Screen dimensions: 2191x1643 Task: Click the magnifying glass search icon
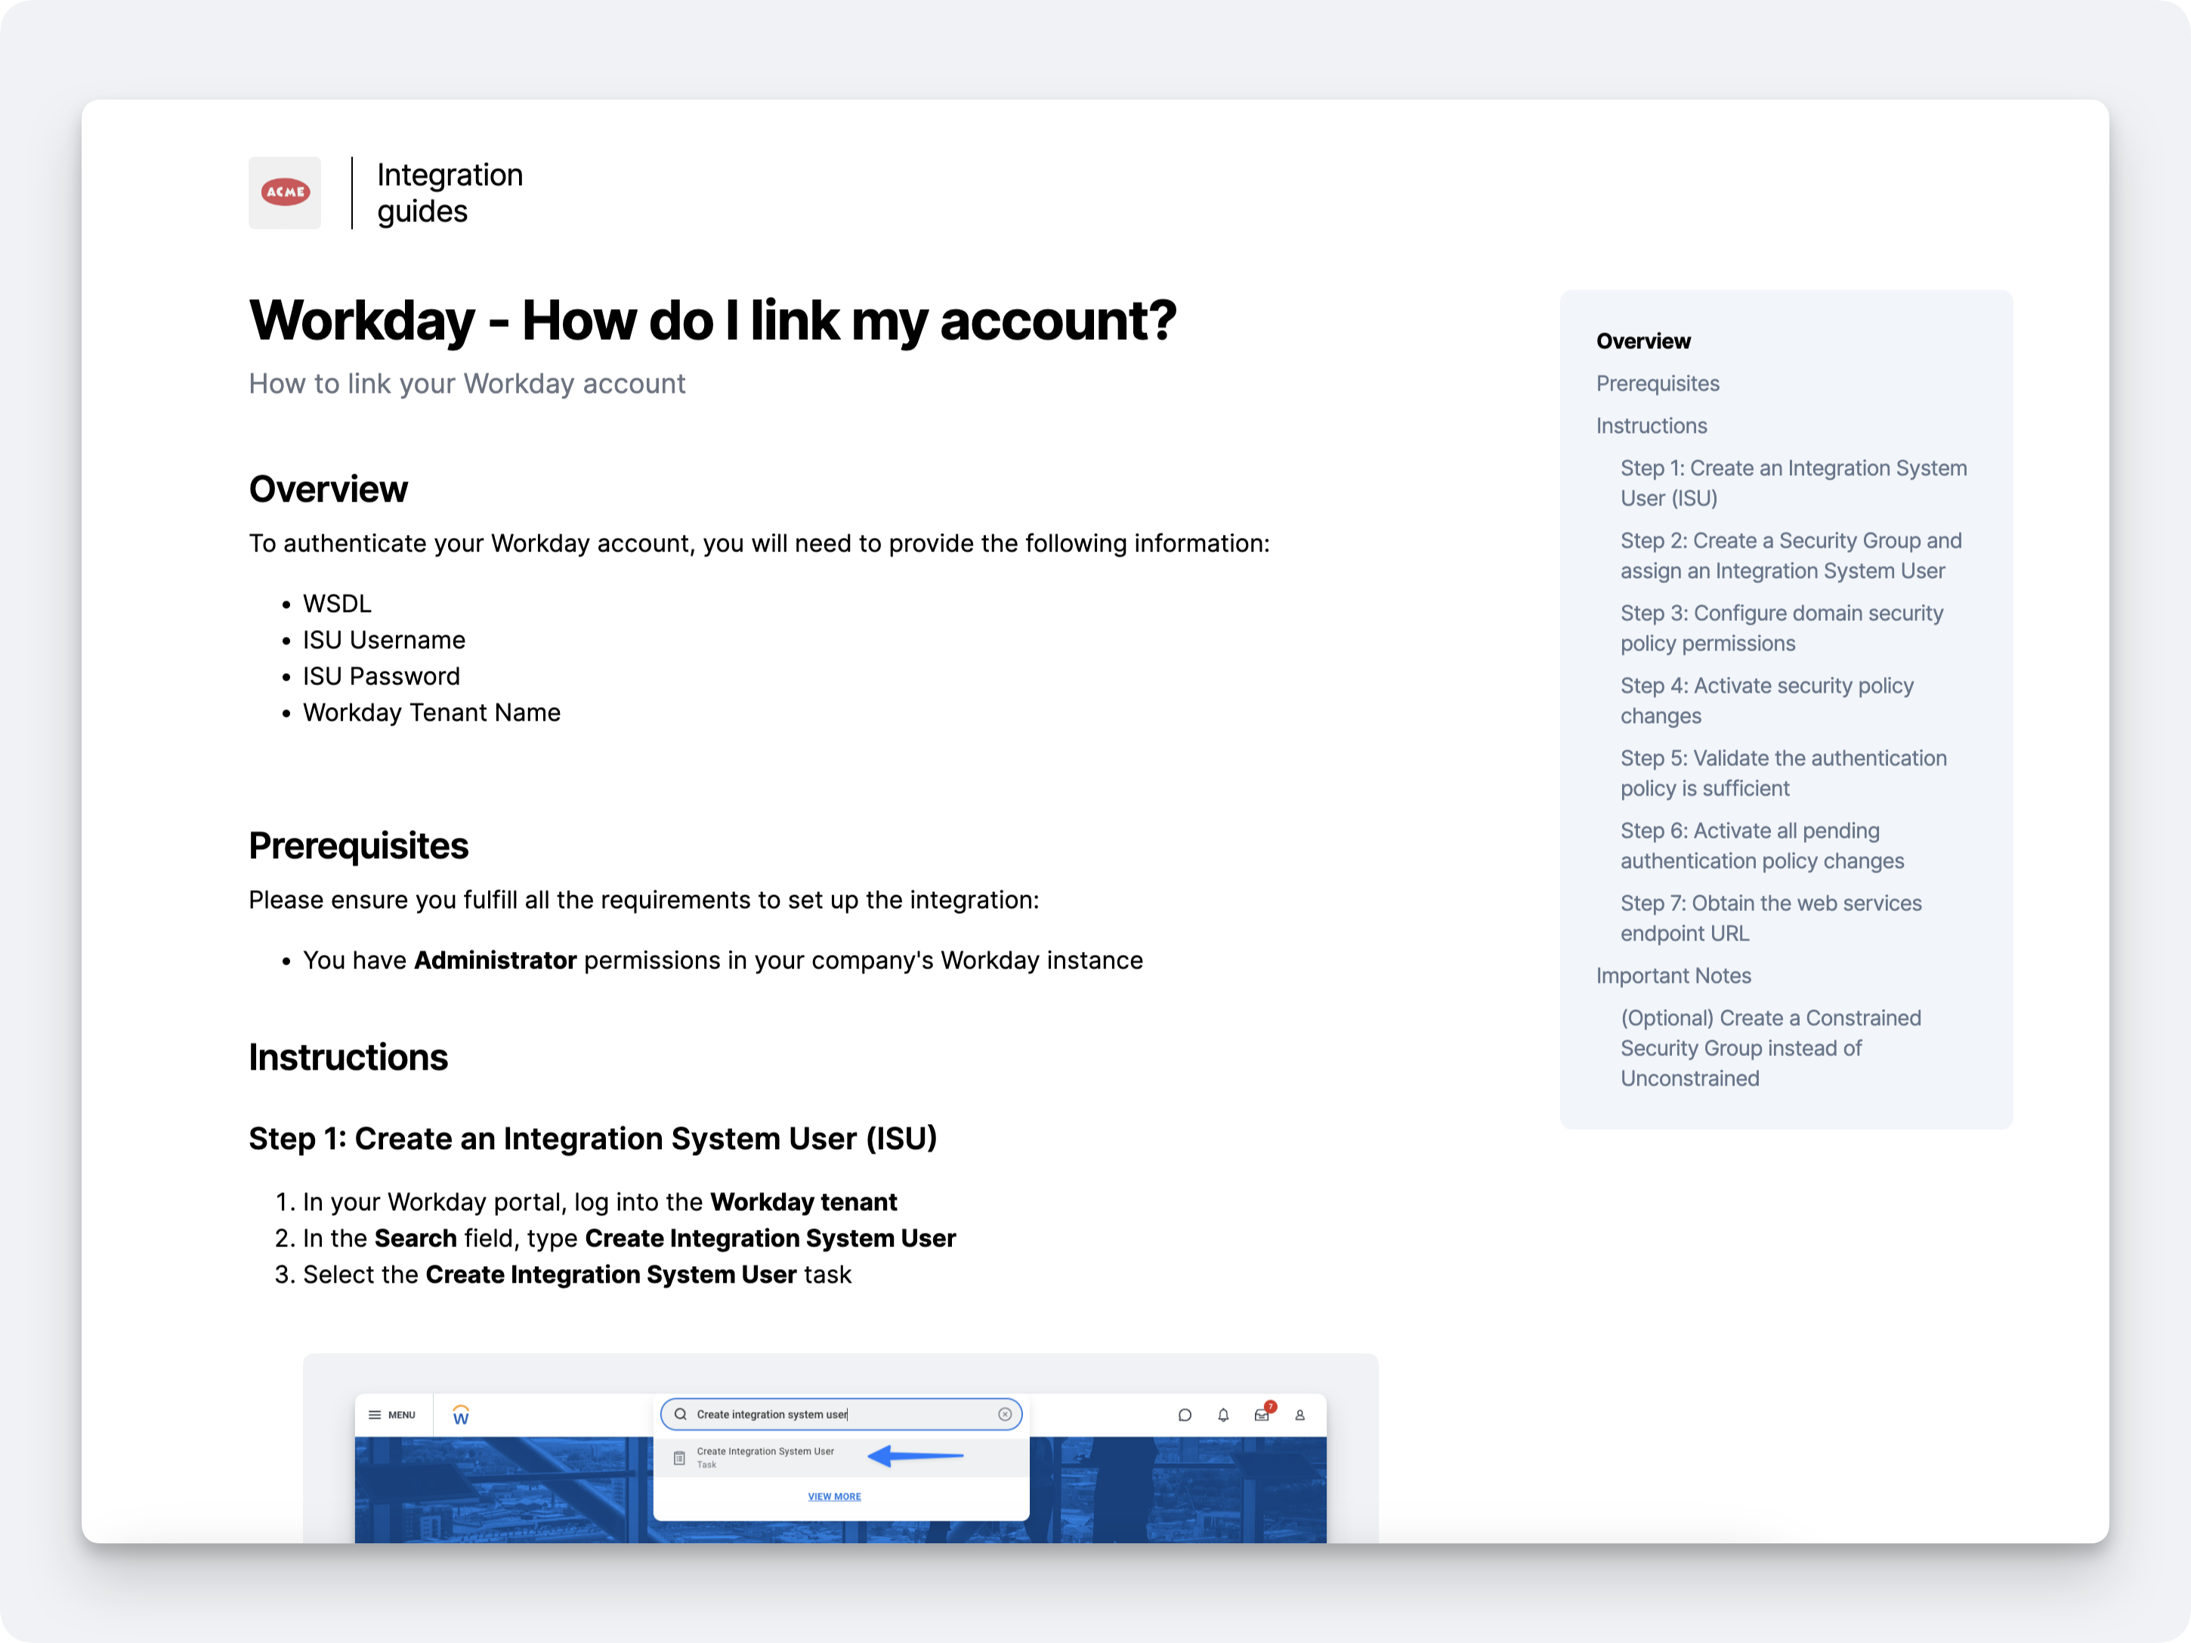[681, 1414]
